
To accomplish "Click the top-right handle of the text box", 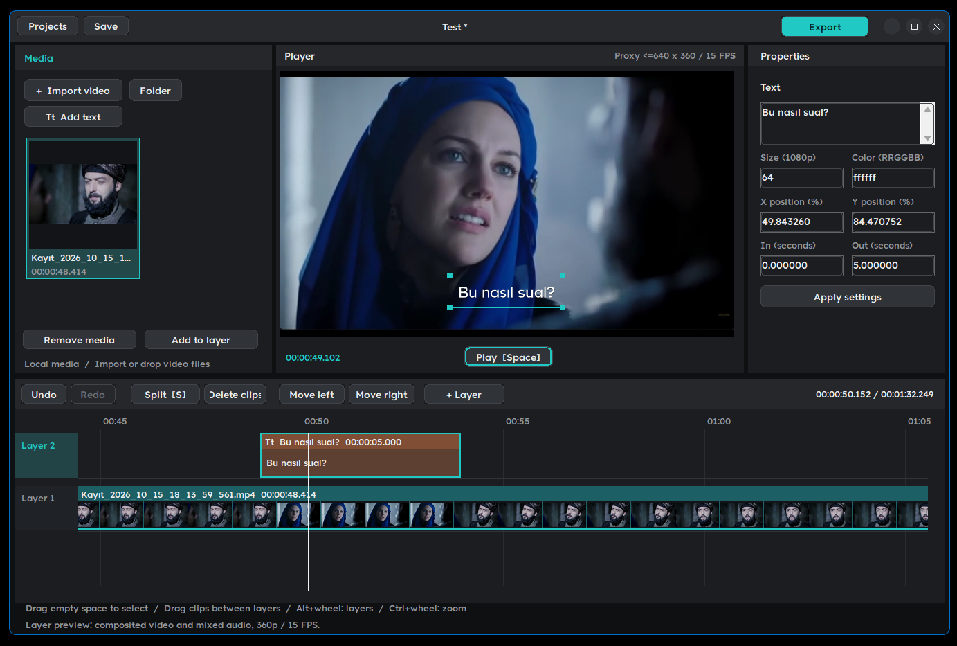I will point(563,276).
